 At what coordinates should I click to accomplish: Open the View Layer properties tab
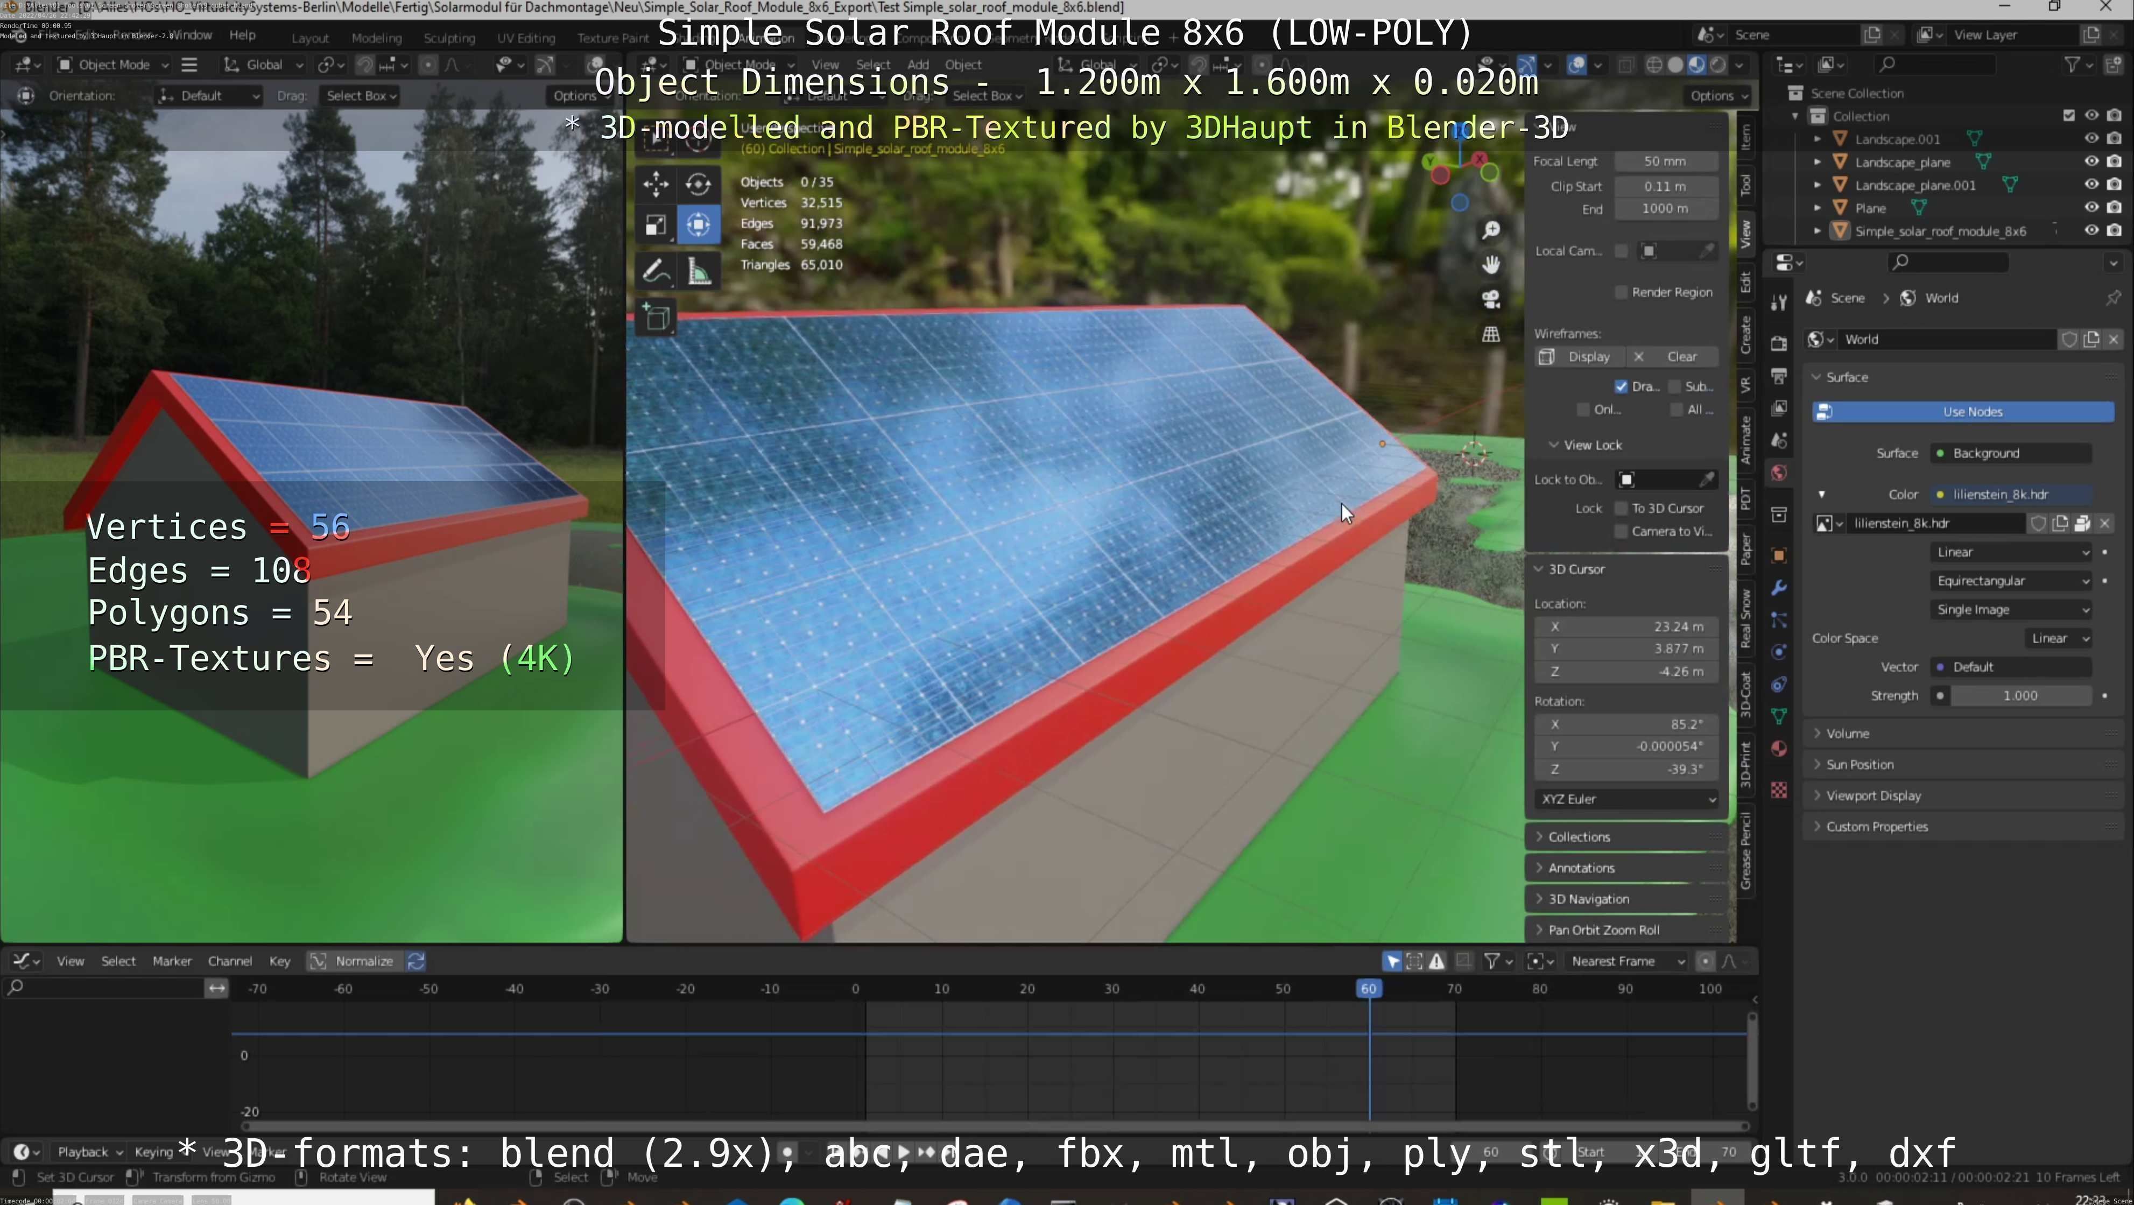tap(1779, 407)
